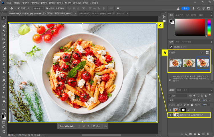
Task: Select the Hand tool
Action: (x=4, y=101)
